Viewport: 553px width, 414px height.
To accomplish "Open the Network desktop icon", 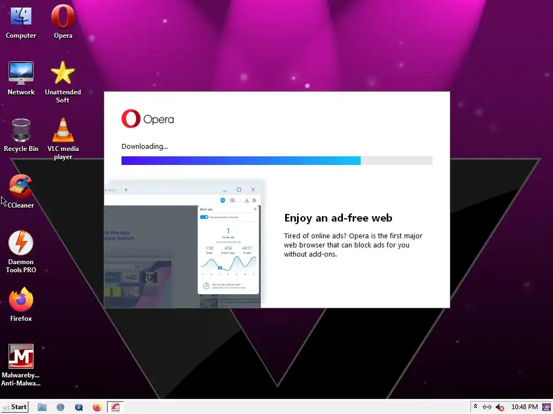I will point(21,78).
